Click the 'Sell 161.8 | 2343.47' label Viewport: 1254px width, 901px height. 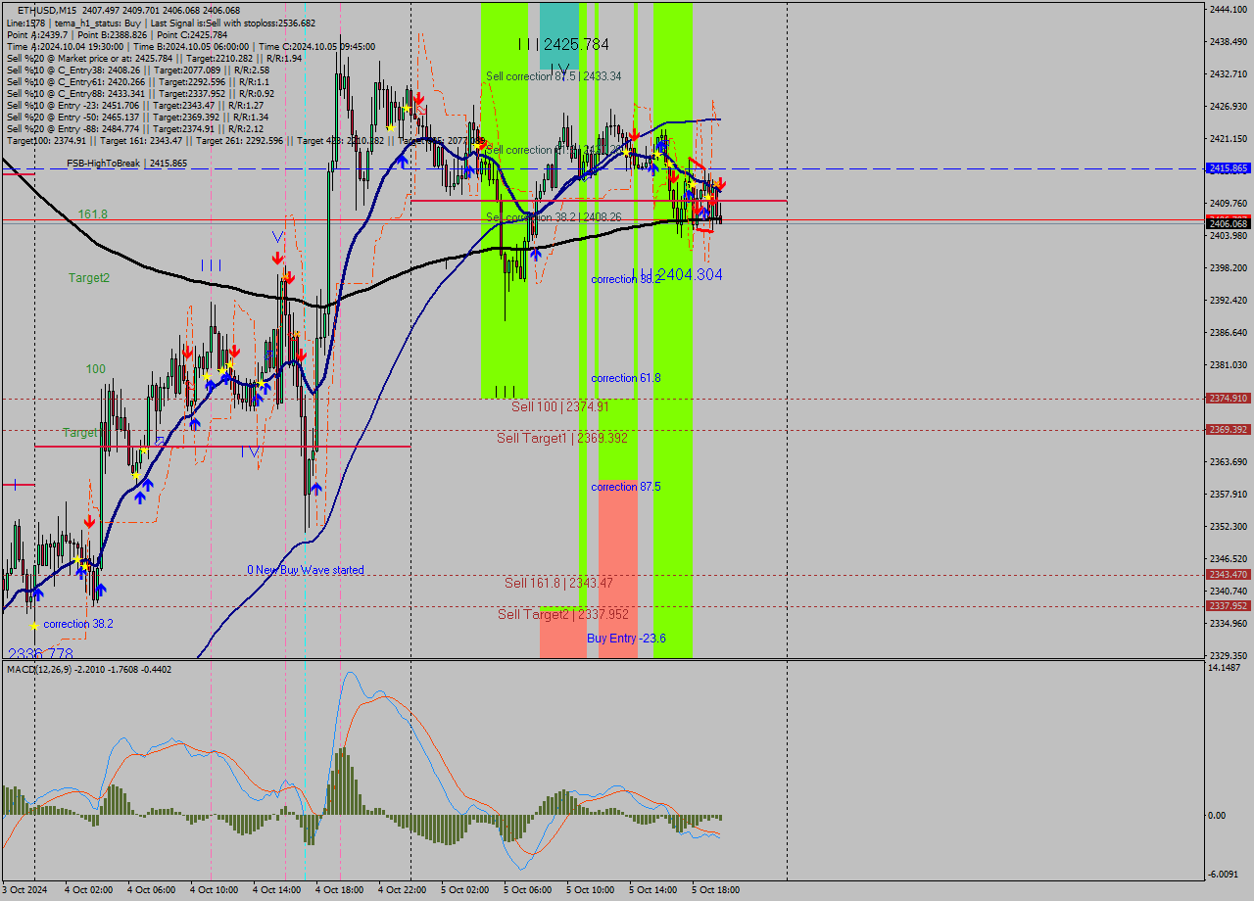pos(558,583)
